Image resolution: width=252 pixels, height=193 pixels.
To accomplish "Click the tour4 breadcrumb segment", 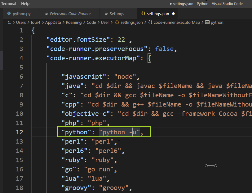I will [x=36, y=23].
